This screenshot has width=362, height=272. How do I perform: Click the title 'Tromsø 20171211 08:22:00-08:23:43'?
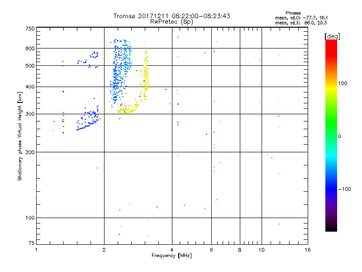[x=171, y=16]
